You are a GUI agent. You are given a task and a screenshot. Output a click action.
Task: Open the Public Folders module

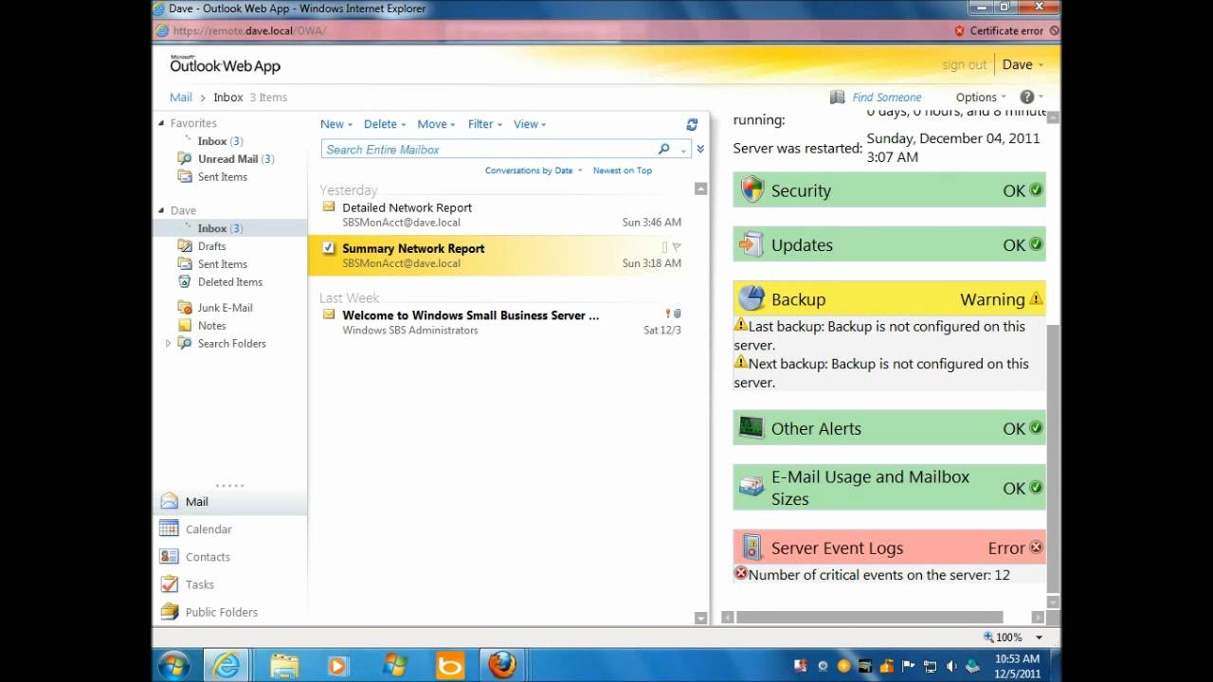222,611
